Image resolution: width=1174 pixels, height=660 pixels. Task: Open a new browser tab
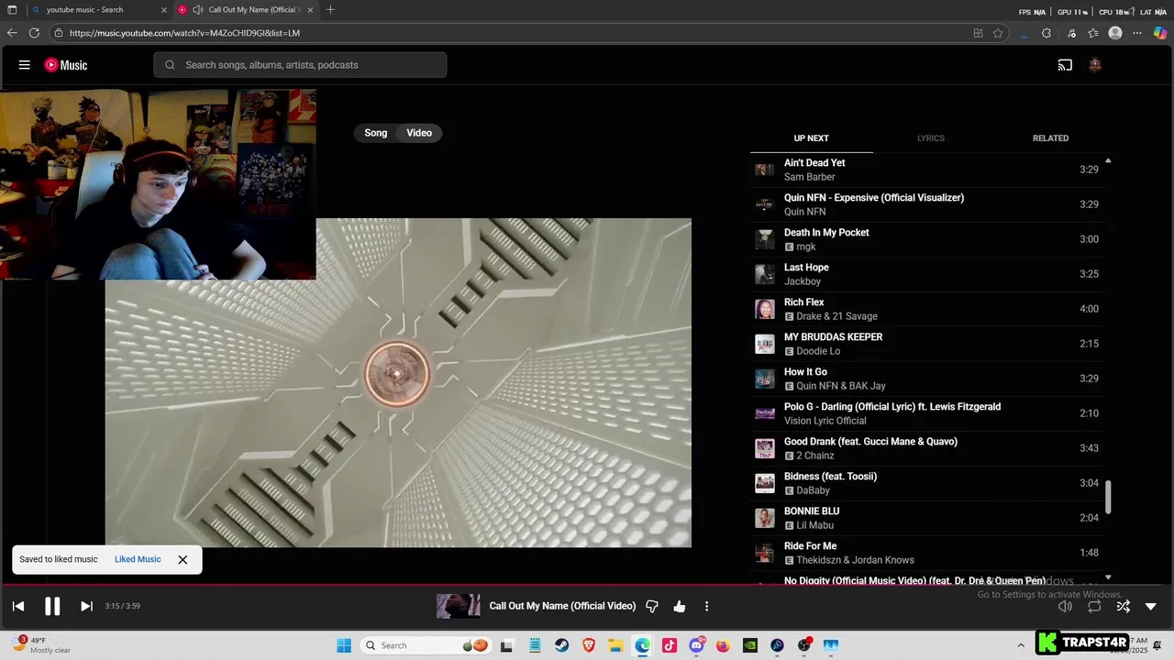330,10
